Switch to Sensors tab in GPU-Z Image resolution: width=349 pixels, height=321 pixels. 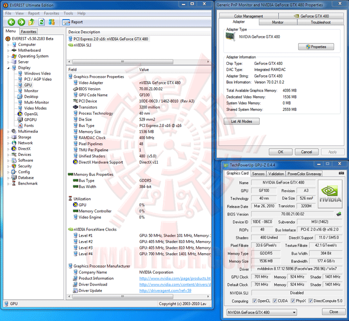click(258, 174)
